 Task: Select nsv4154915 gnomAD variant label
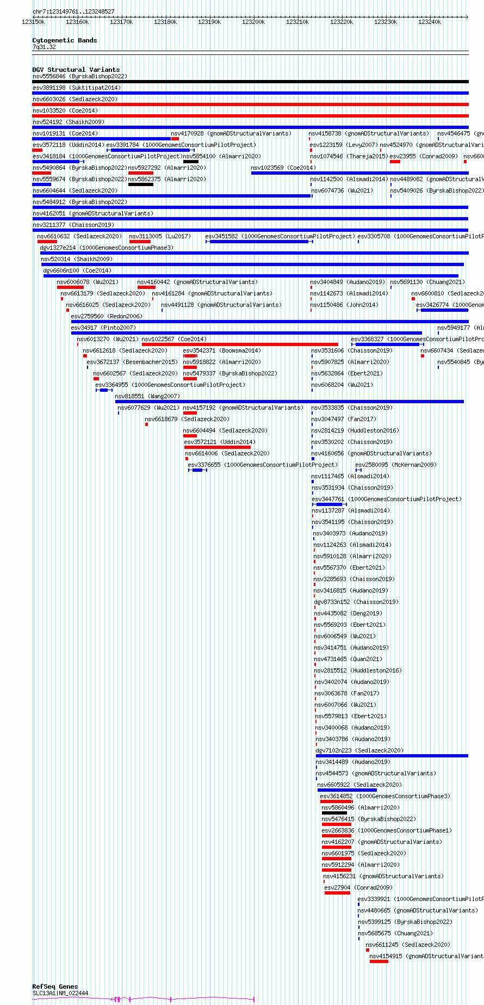(x=426, y=957)
